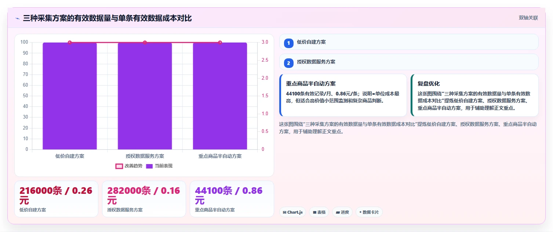Click the x-axis label 重点商品半自动方案
Image resolution: width=553 pixels, height=232 pixels.
pyautogui.click(x=220, y=156)
